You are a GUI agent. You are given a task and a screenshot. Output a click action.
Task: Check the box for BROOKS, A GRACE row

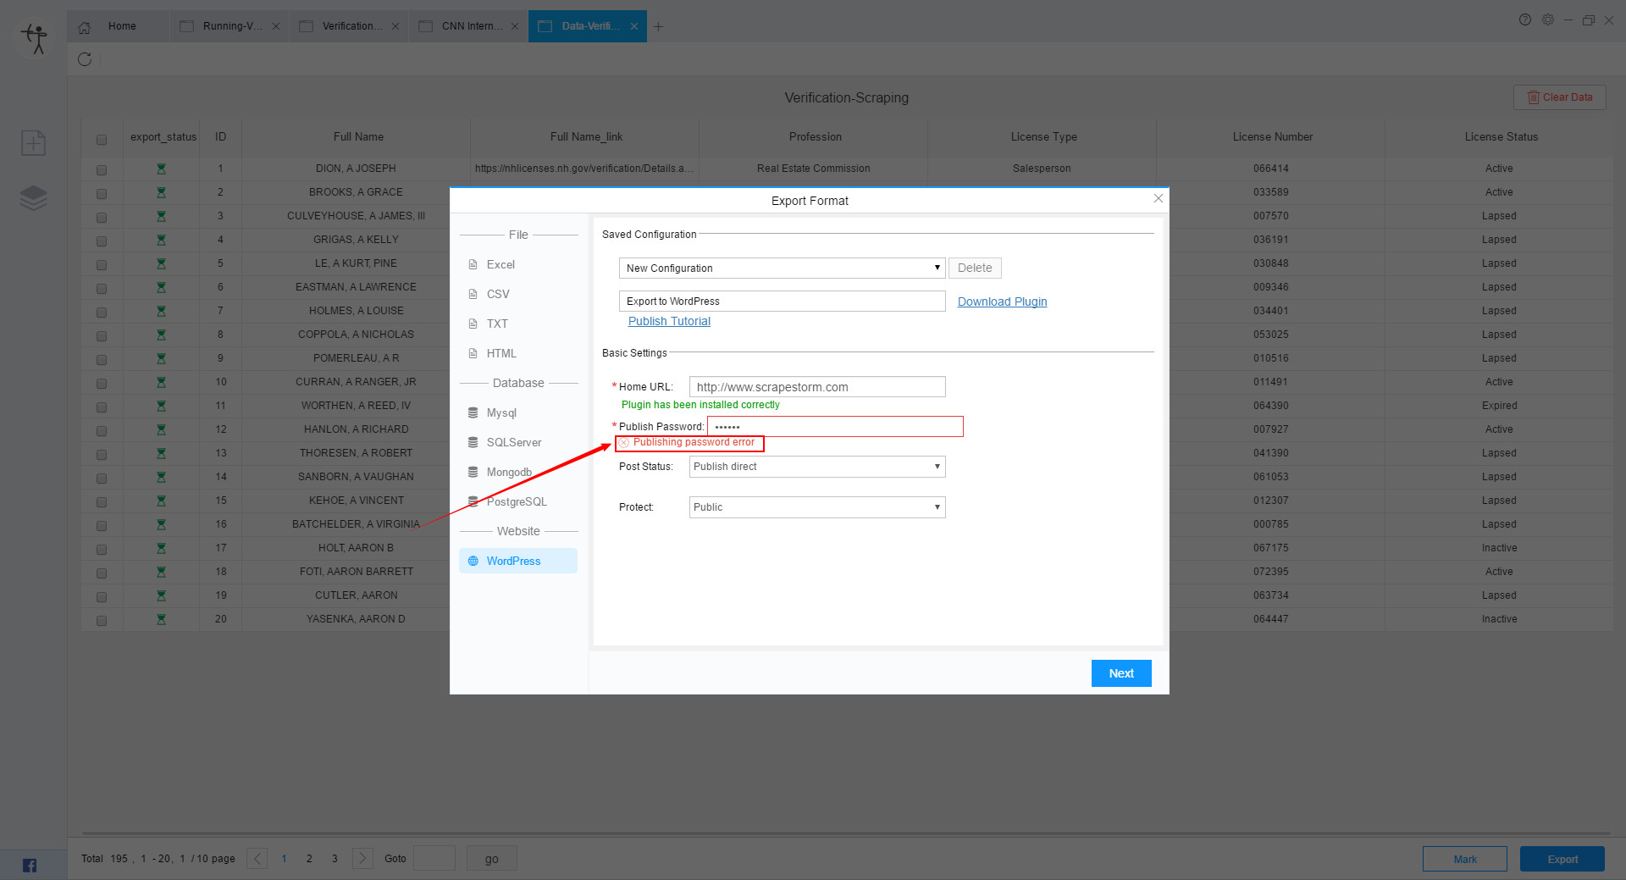coord(102,194)
